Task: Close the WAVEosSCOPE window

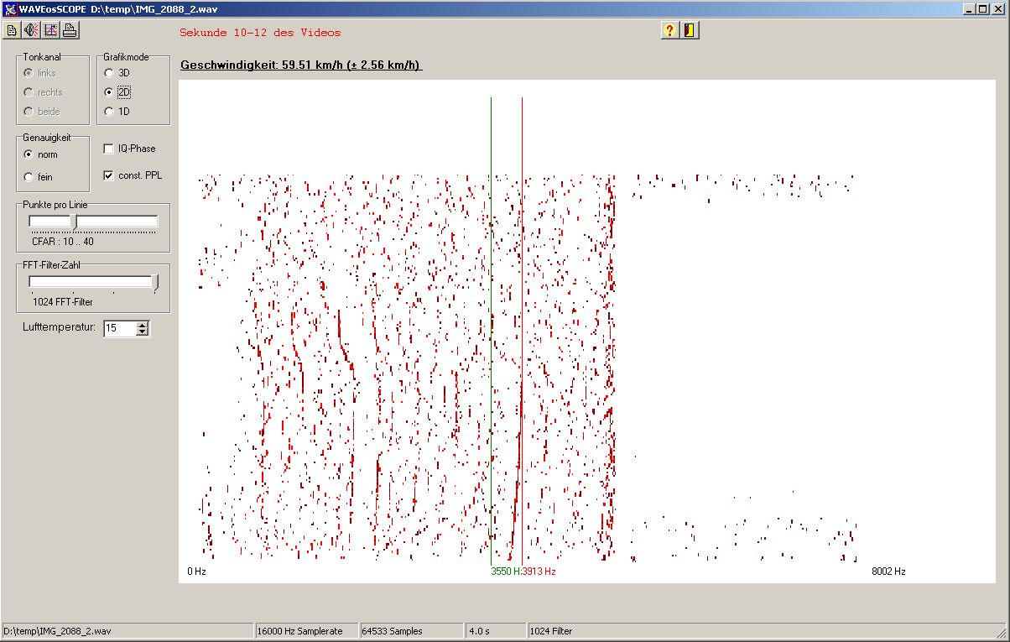Action: 998,8
